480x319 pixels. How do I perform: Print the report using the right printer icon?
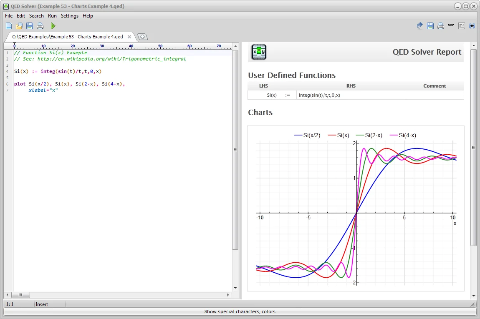tap(440, 26)
